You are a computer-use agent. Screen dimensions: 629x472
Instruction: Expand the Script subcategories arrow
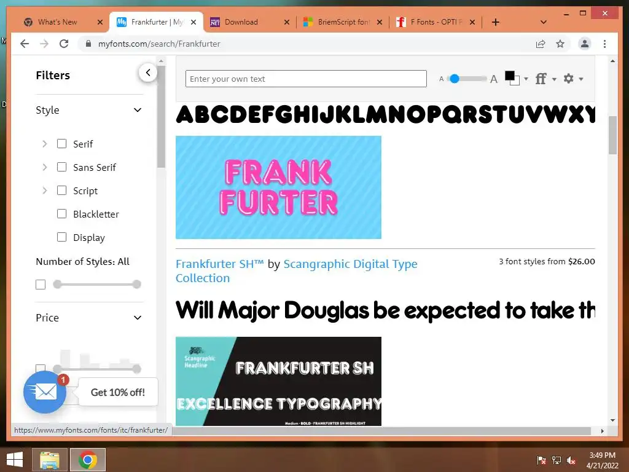click(44, 191)
